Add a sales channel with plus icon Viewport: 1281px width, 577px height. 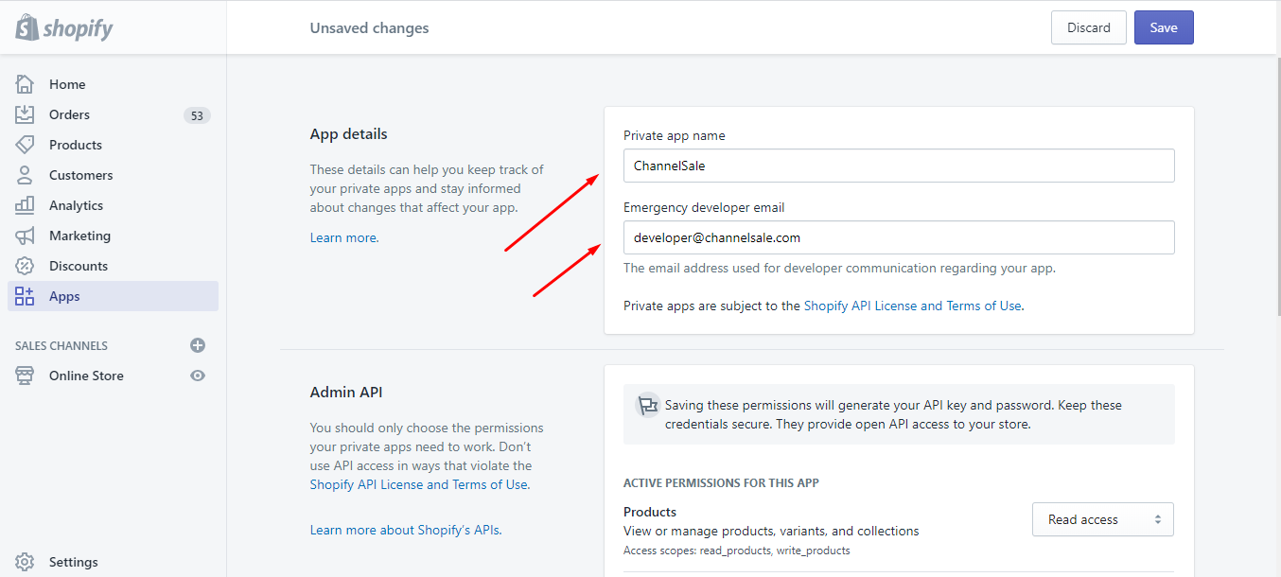pos(198,345)
